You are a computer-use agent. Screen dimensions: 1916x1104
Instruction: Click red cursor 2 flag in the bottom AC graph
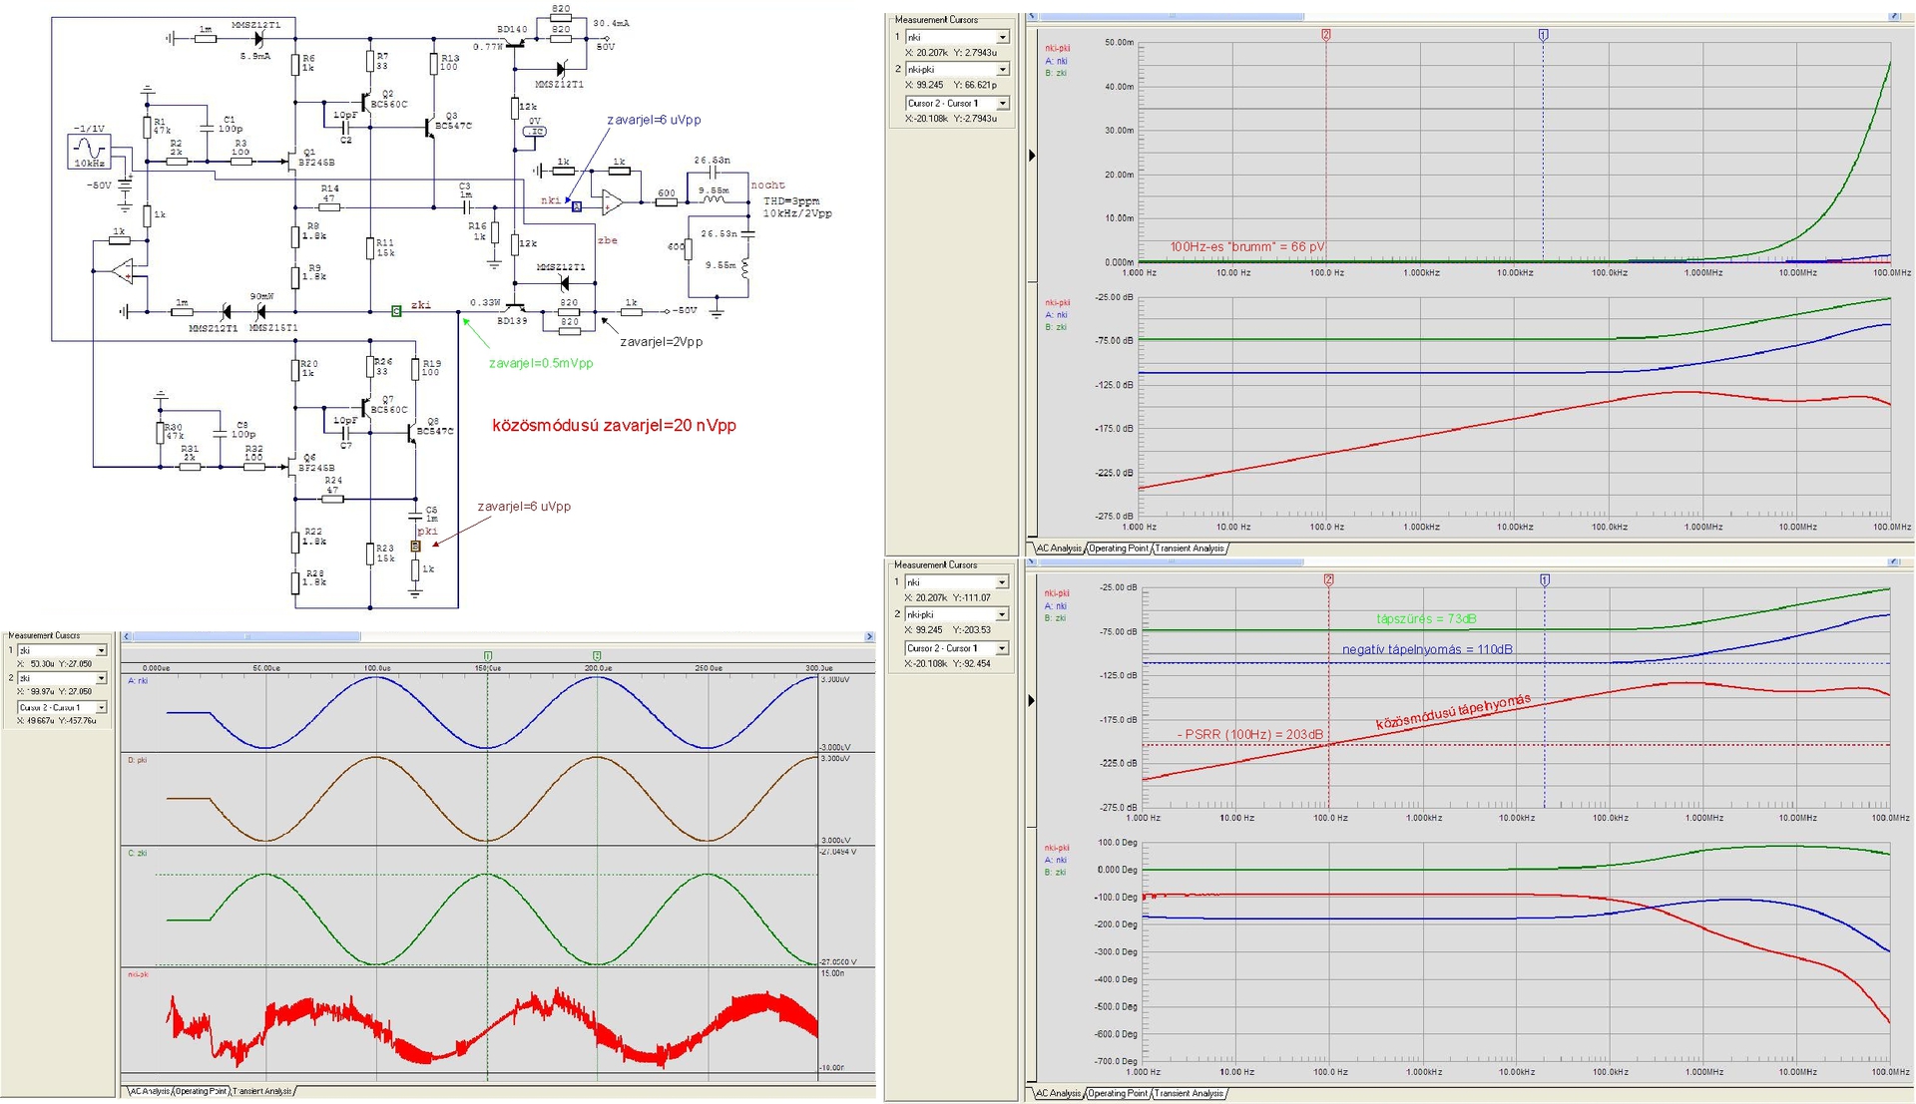tap(1328, 579)
